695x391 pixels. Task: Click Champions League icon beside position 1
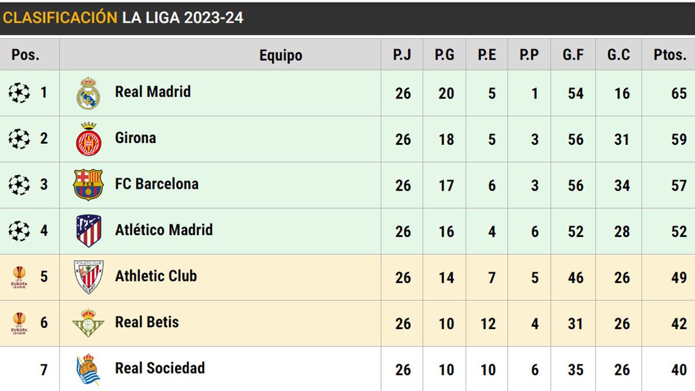pos(19,93)
